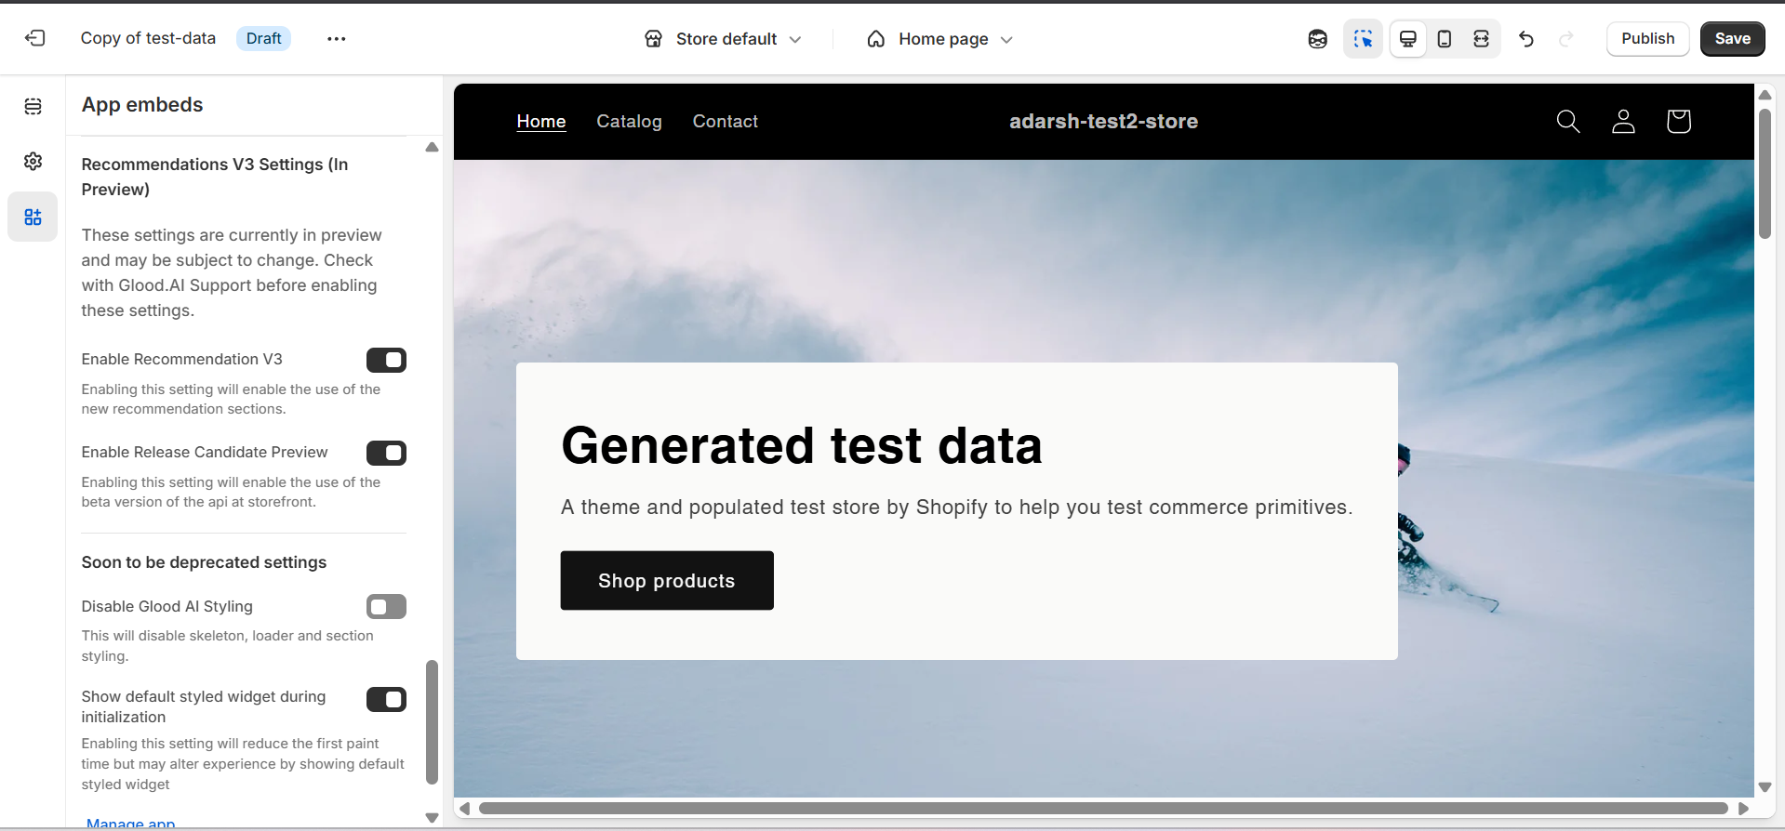
Task: Open the Home page template dropdown
Action: (x=939, y=39)
